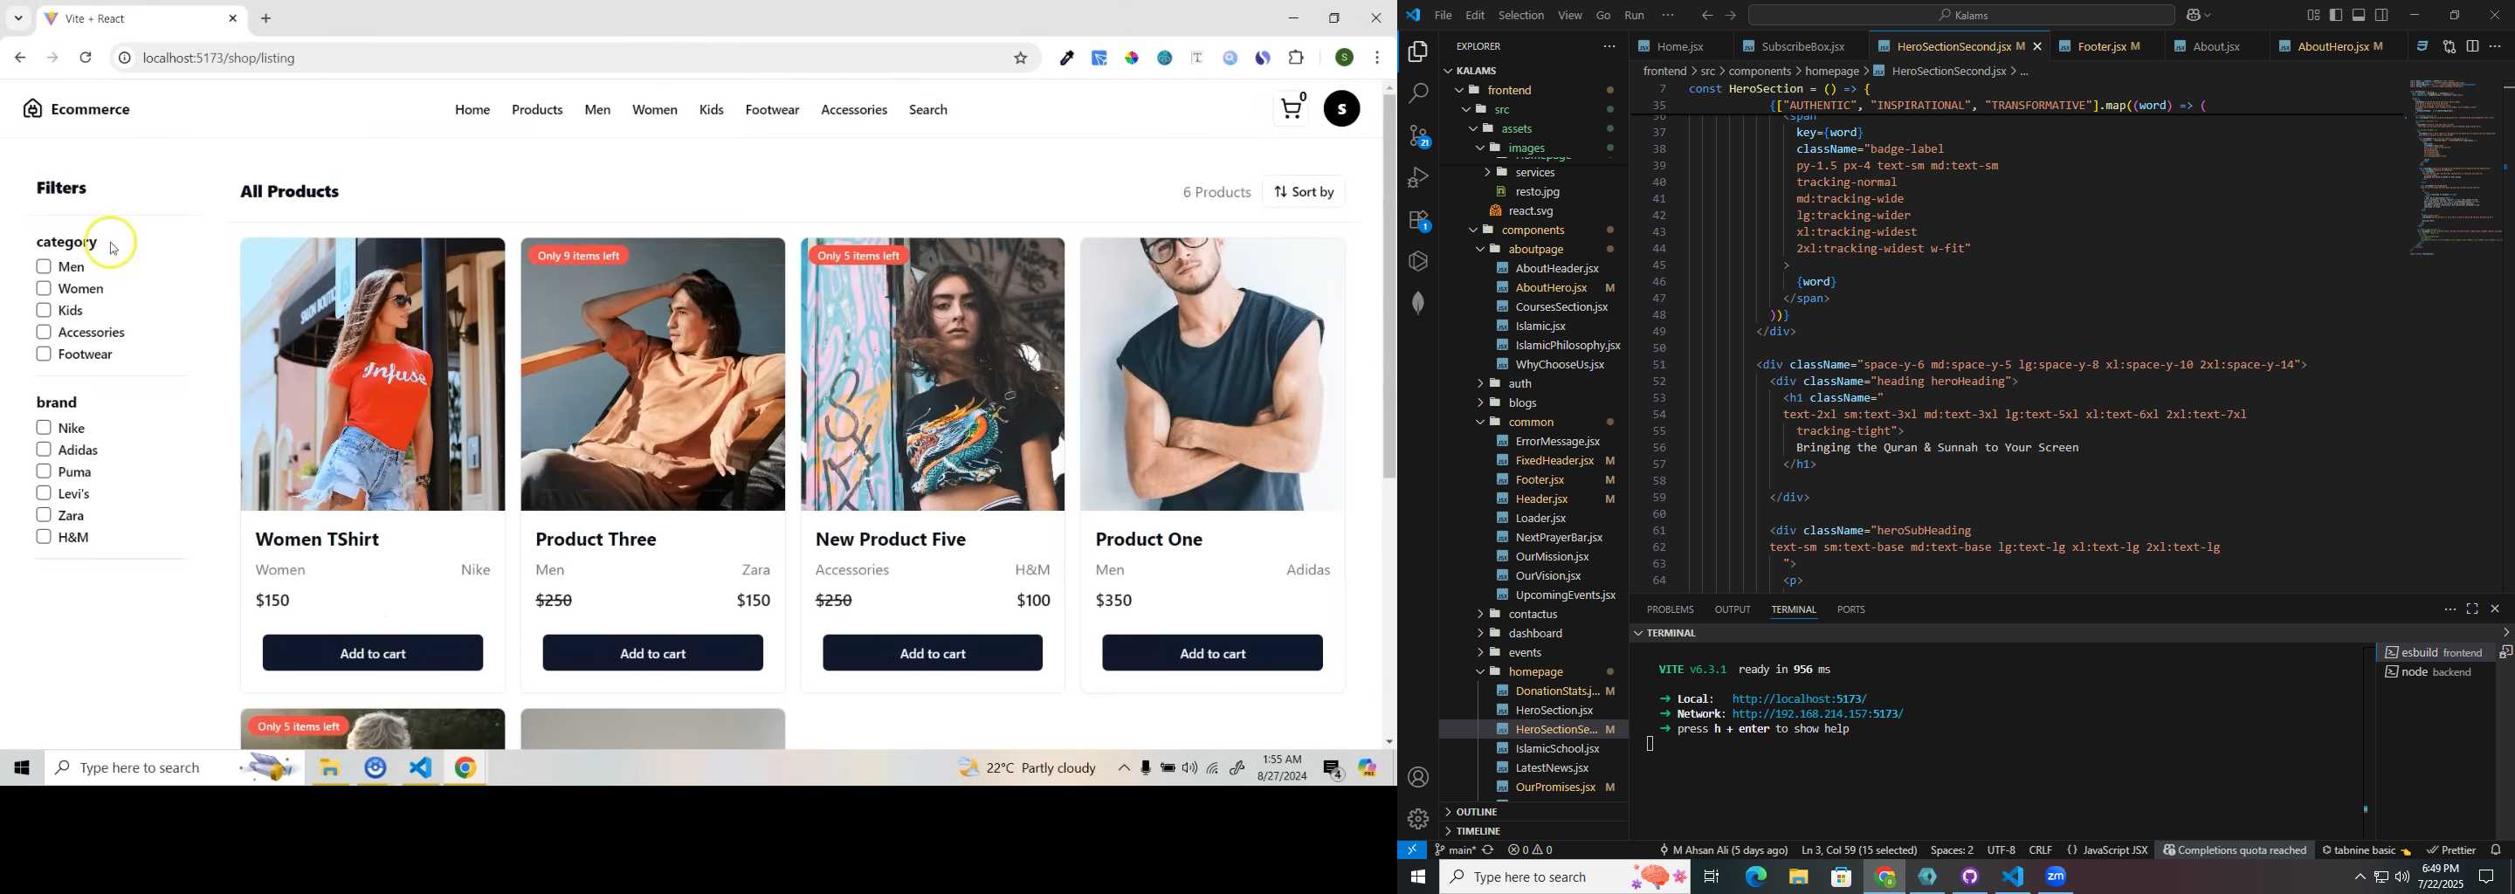
Task: Click the VS Code editor minimap
Action: (x=2455, y=168)
